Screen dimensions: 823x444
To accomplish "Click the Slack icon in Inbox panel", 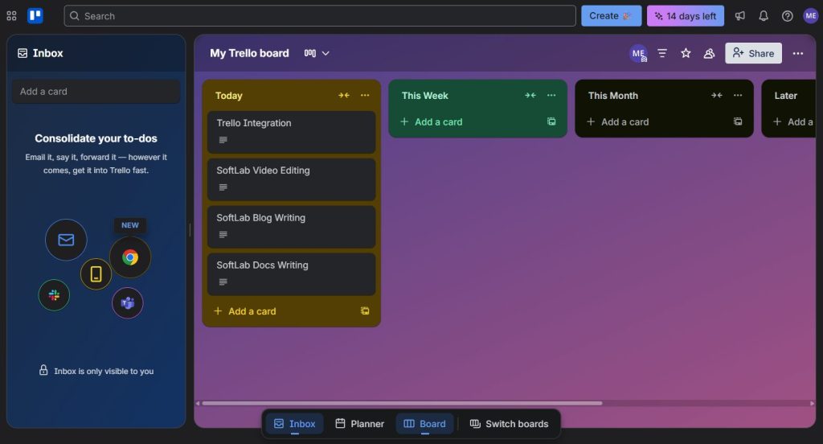I will (x=54, y=295).
